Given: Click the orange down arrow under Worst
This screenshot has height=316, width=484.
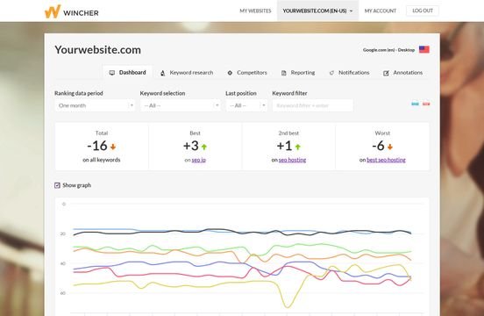Looking at the screenshot, I should pyautogui.click(x=390, y=147).
